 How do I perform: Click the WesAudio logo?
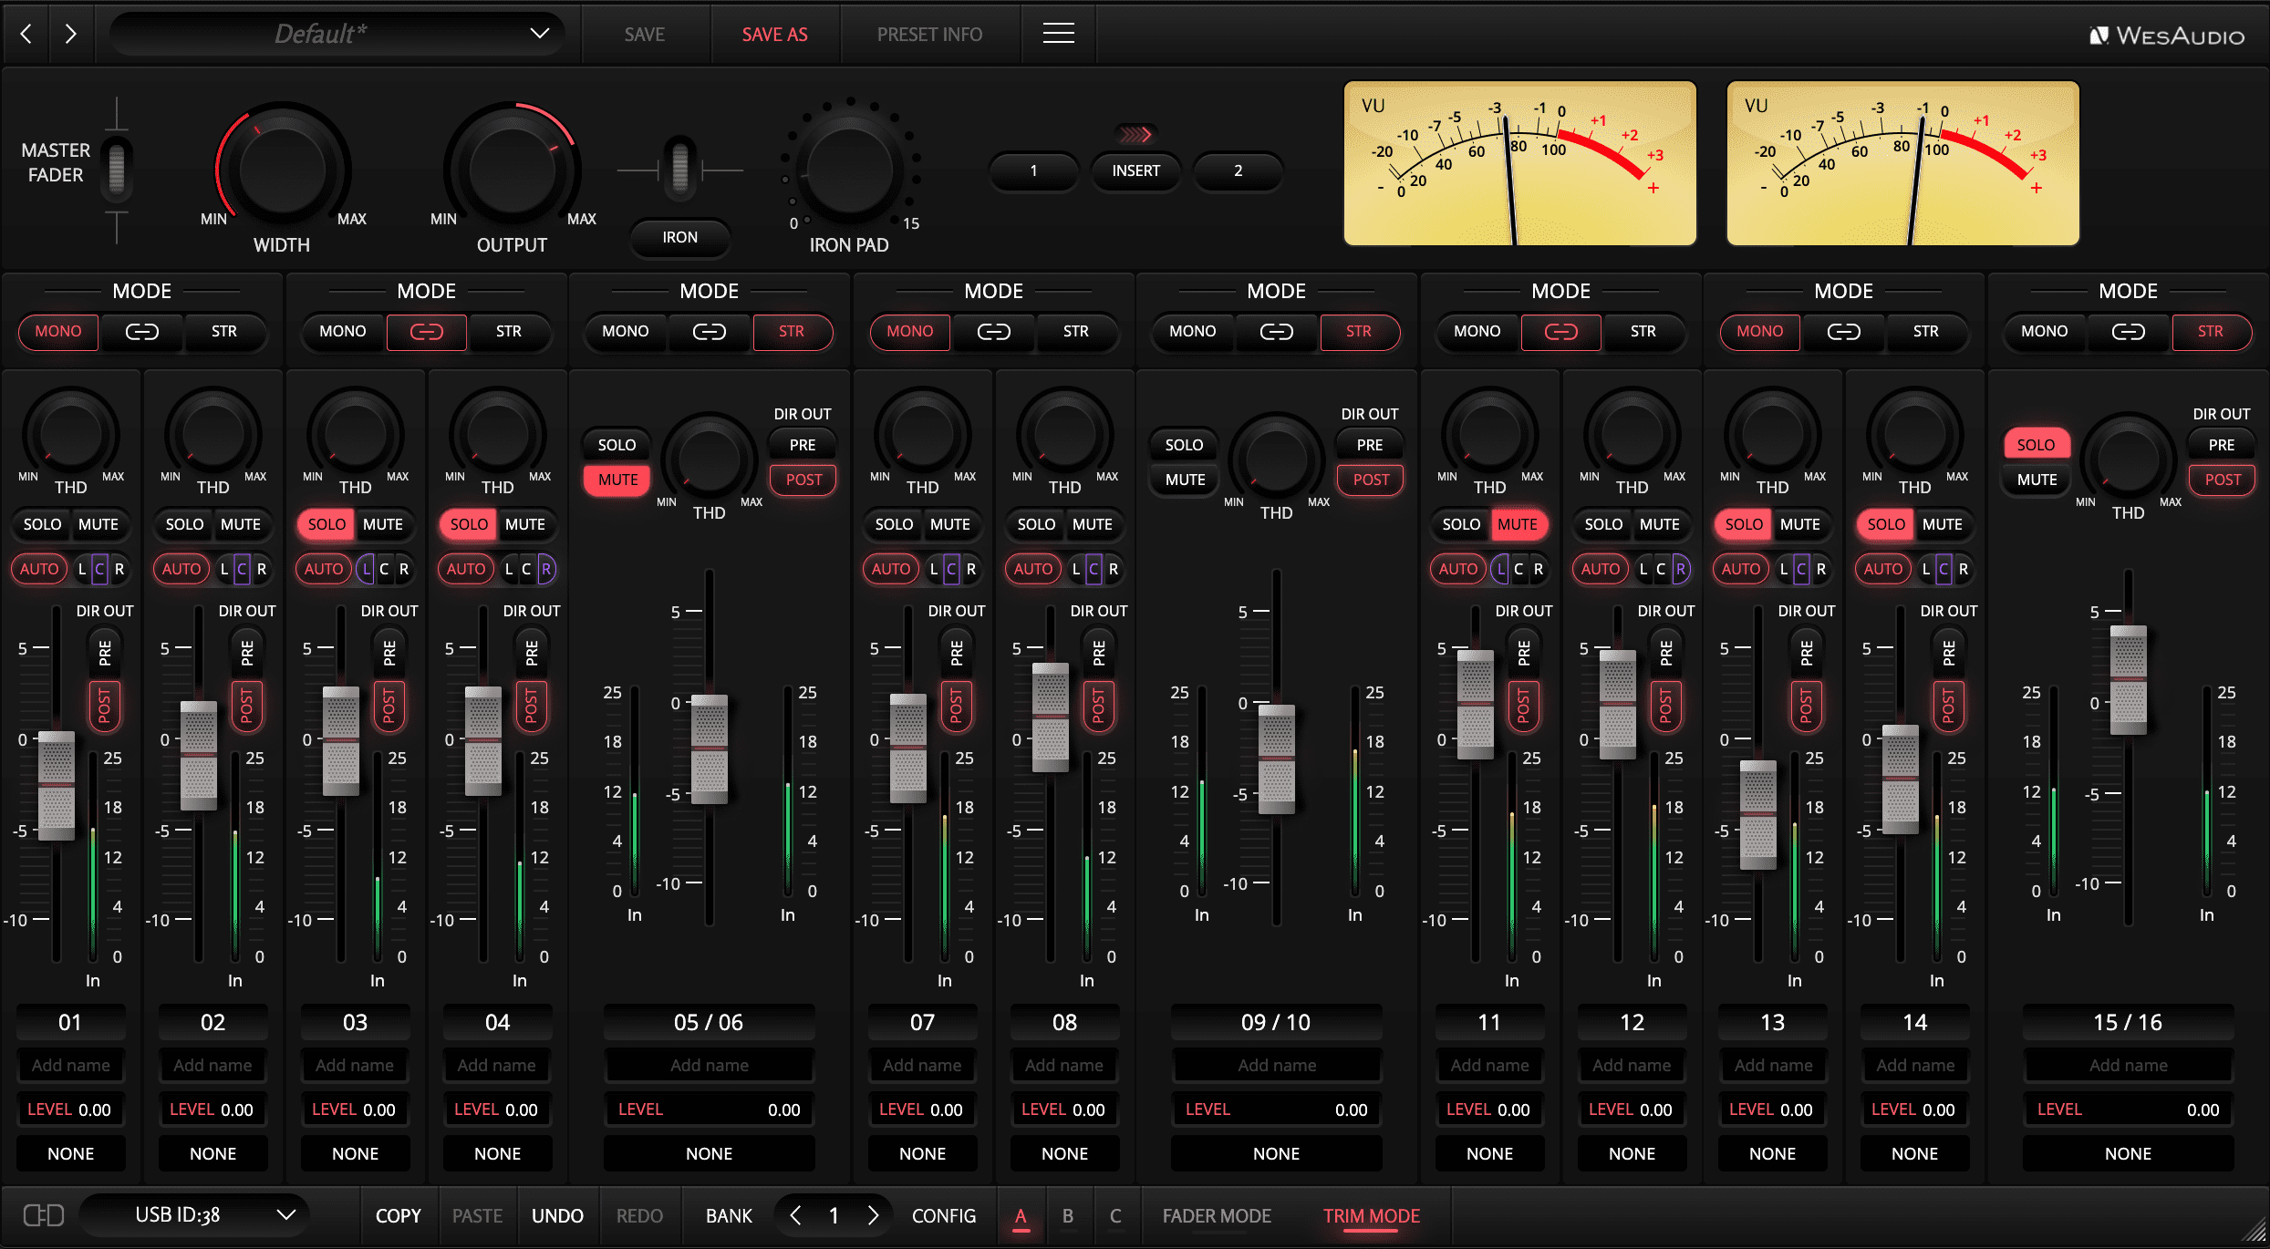pyautogui.click(x=2166, y=36)
